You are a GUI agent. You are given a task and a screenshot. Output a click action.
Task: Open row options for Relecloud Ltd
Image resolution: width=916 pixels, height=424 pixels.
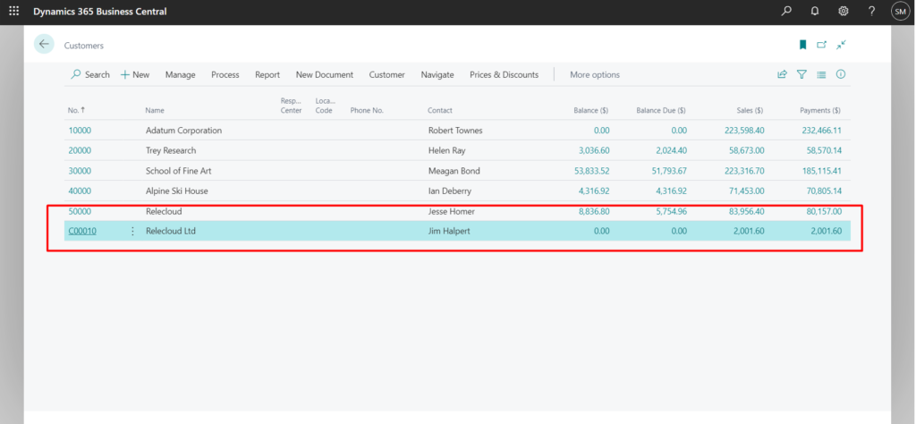[x=132, y=232]
